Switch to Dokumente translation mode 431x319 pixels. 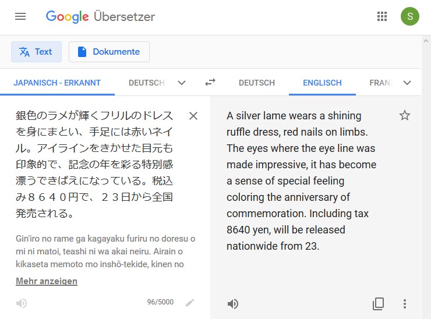[109, 52]
